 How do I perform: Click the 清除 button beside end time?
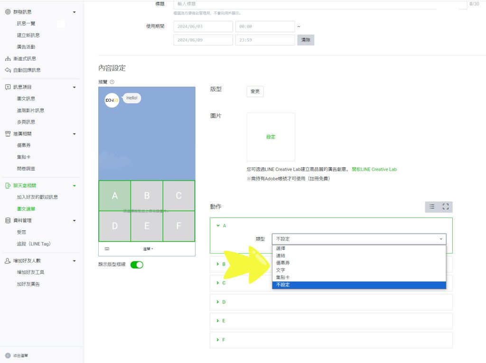click(x=306, y=40)
